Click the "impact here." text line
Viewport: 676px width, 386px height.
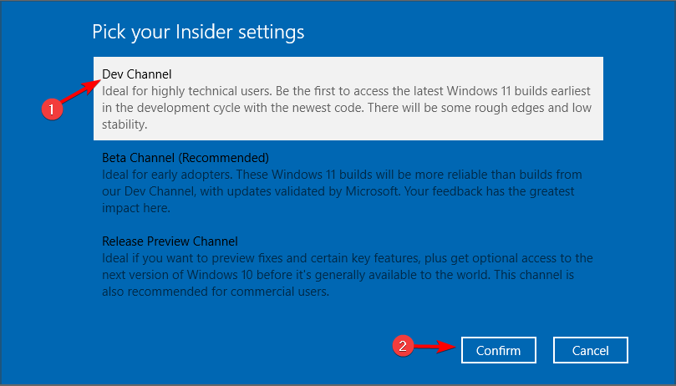tap(137, 208)
